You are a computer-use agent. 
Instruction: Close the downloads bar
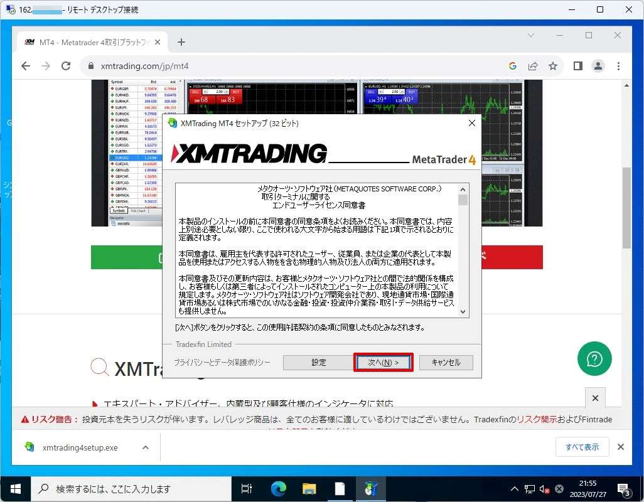pos(621,447)
